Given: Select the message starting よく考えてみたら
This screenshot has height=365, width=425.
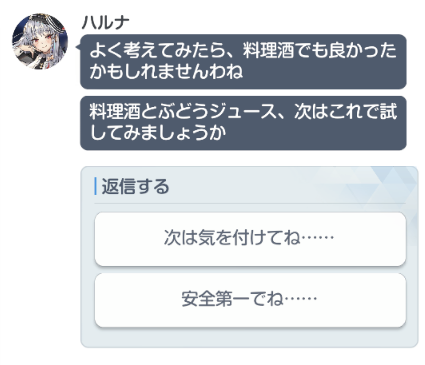Looking at the screenshot, I should 243,62.
